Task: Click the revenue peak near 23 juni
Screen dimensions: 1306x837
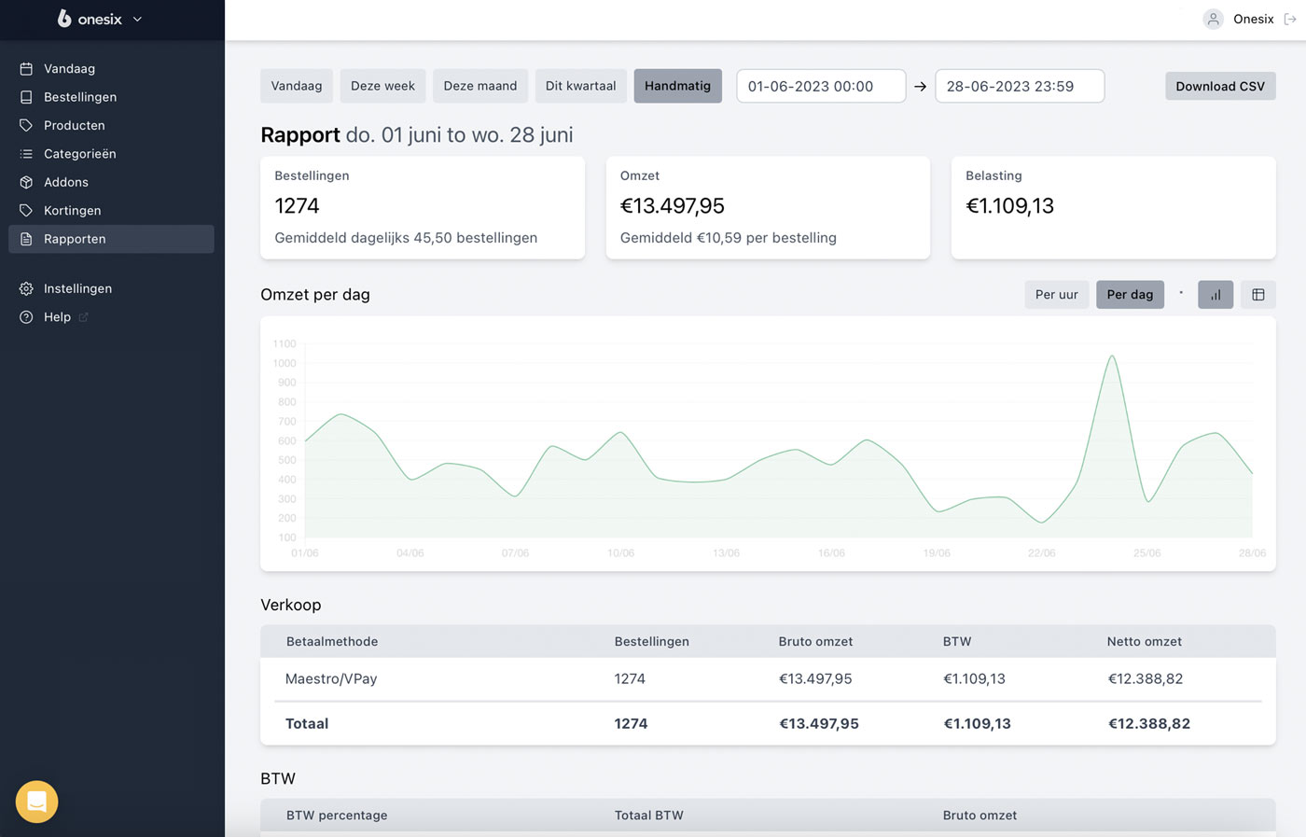Action: coord(1112,356)
